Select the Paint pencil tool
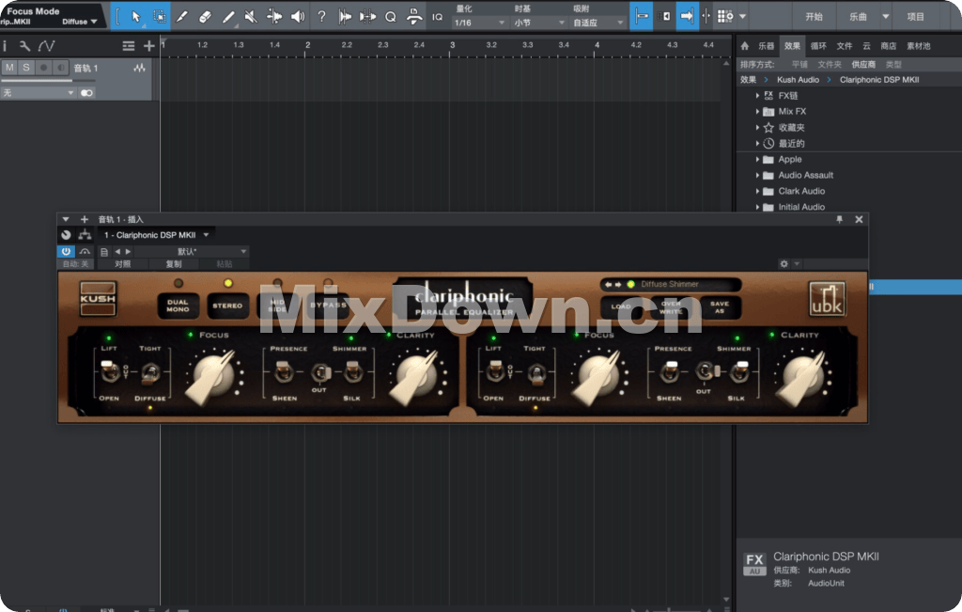Screen dimensions: 962x612 click(228, 17)
